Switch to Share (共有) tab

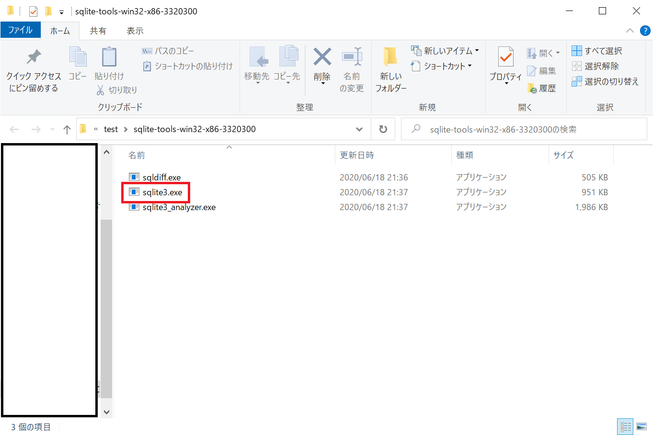pos(98,31)
